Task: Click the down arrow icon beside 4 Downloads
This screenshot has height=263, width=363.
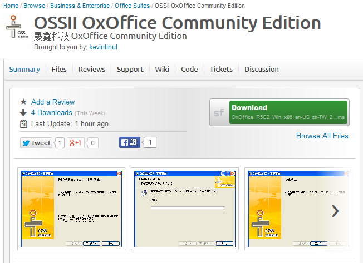Action: (x=23, y=112)
